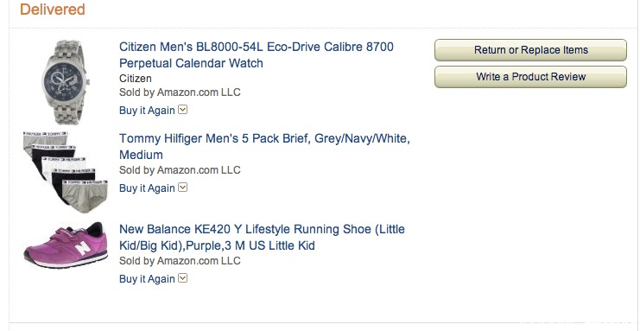Click the Delivered status heading
Screen dimensions: 640x331
(53, 9)
